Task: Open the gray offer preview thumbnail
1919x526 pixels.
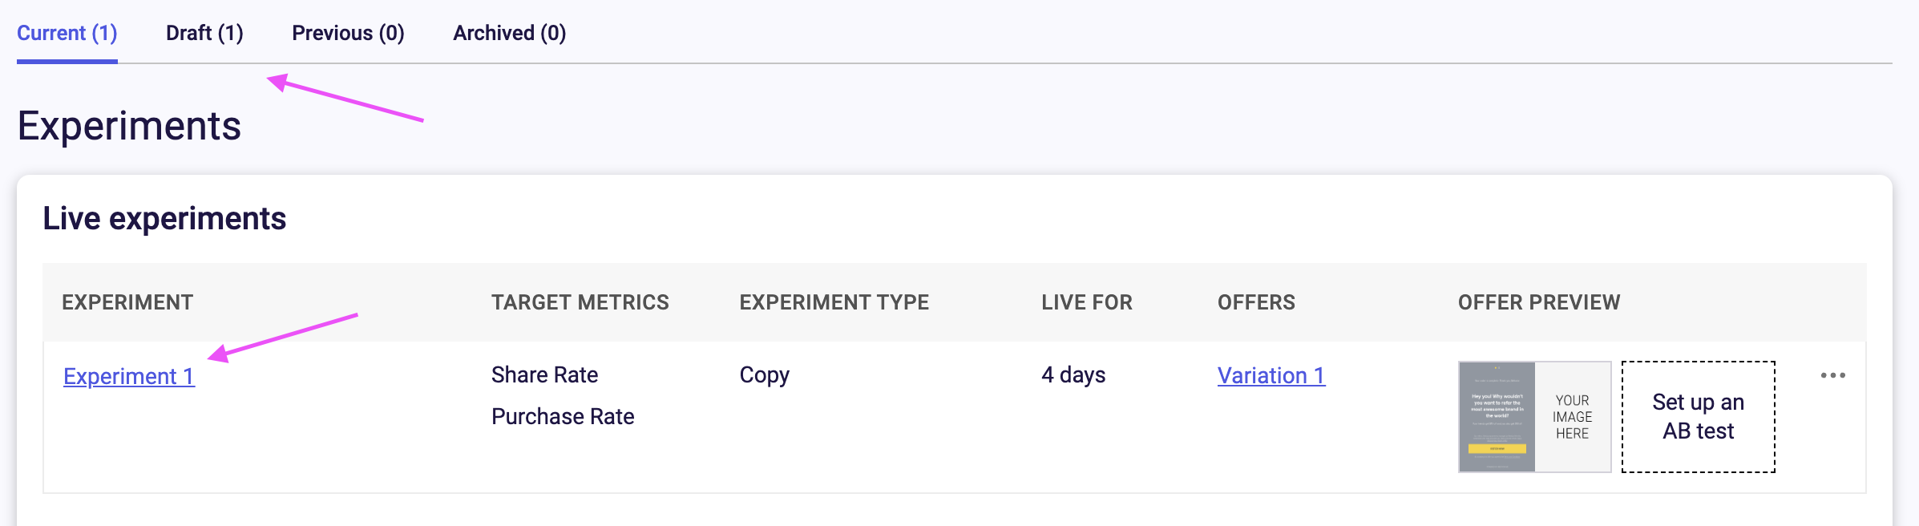Action: click(1497, 417)
